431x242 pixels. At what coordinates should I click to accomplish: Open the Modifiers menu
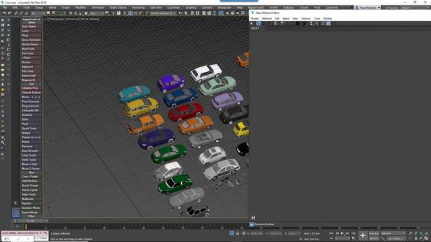tap(81, 7)
